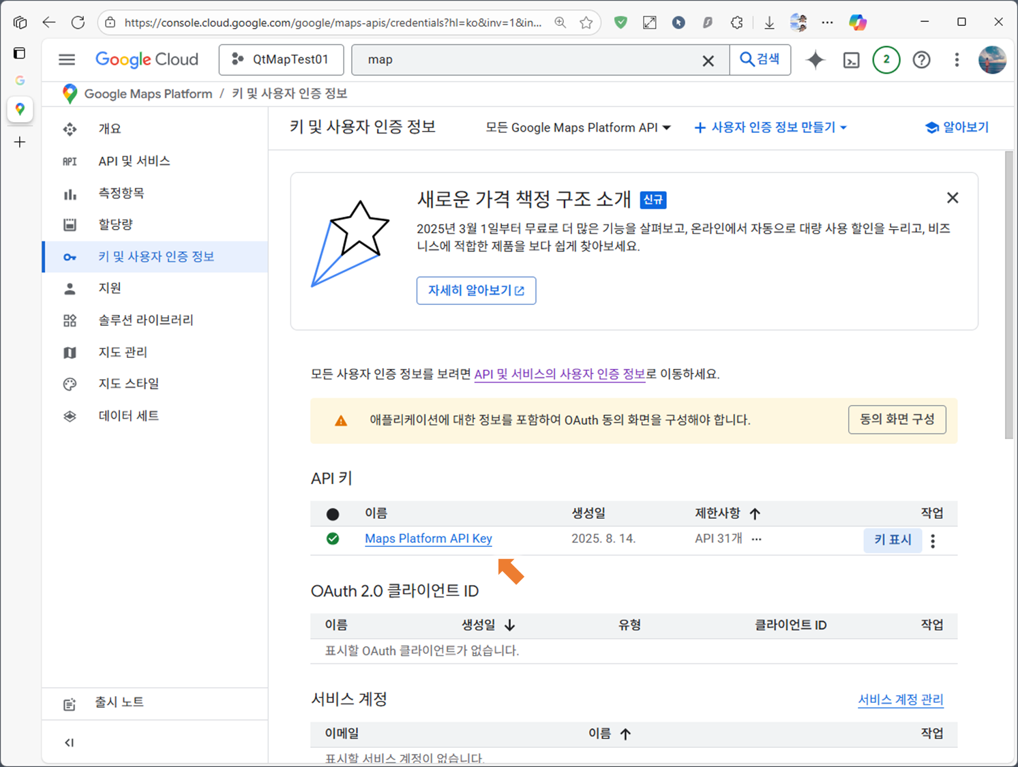Click the 알아보기 learn button
Viewport: 1018px width, 767px height.
[957, 127]
